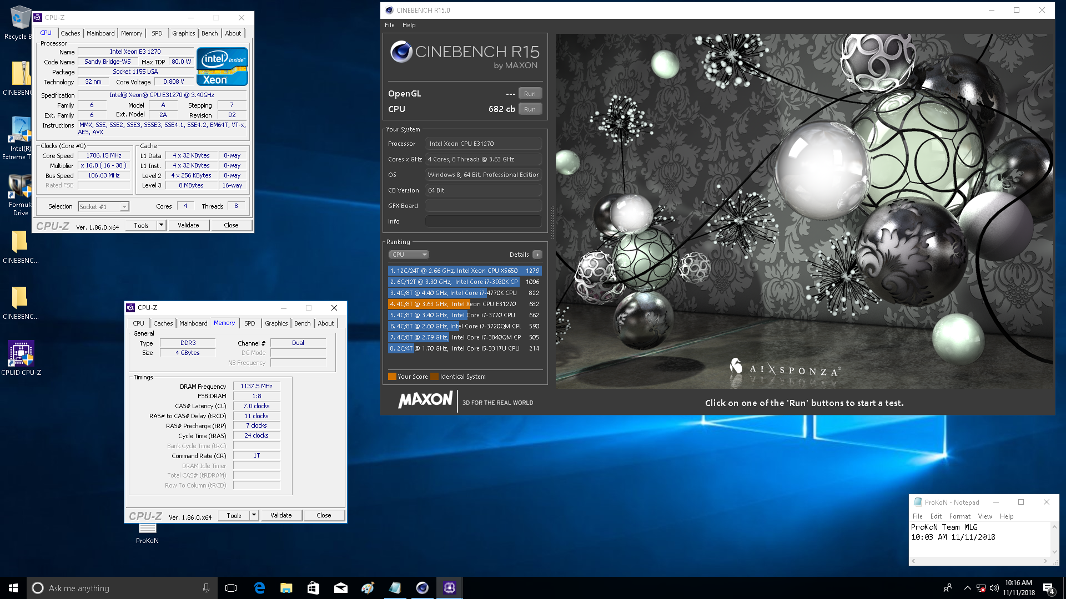Viewport: 1066px width, 599px height.
Task: Click Close in top CPU-Z window
Action: 231,225
